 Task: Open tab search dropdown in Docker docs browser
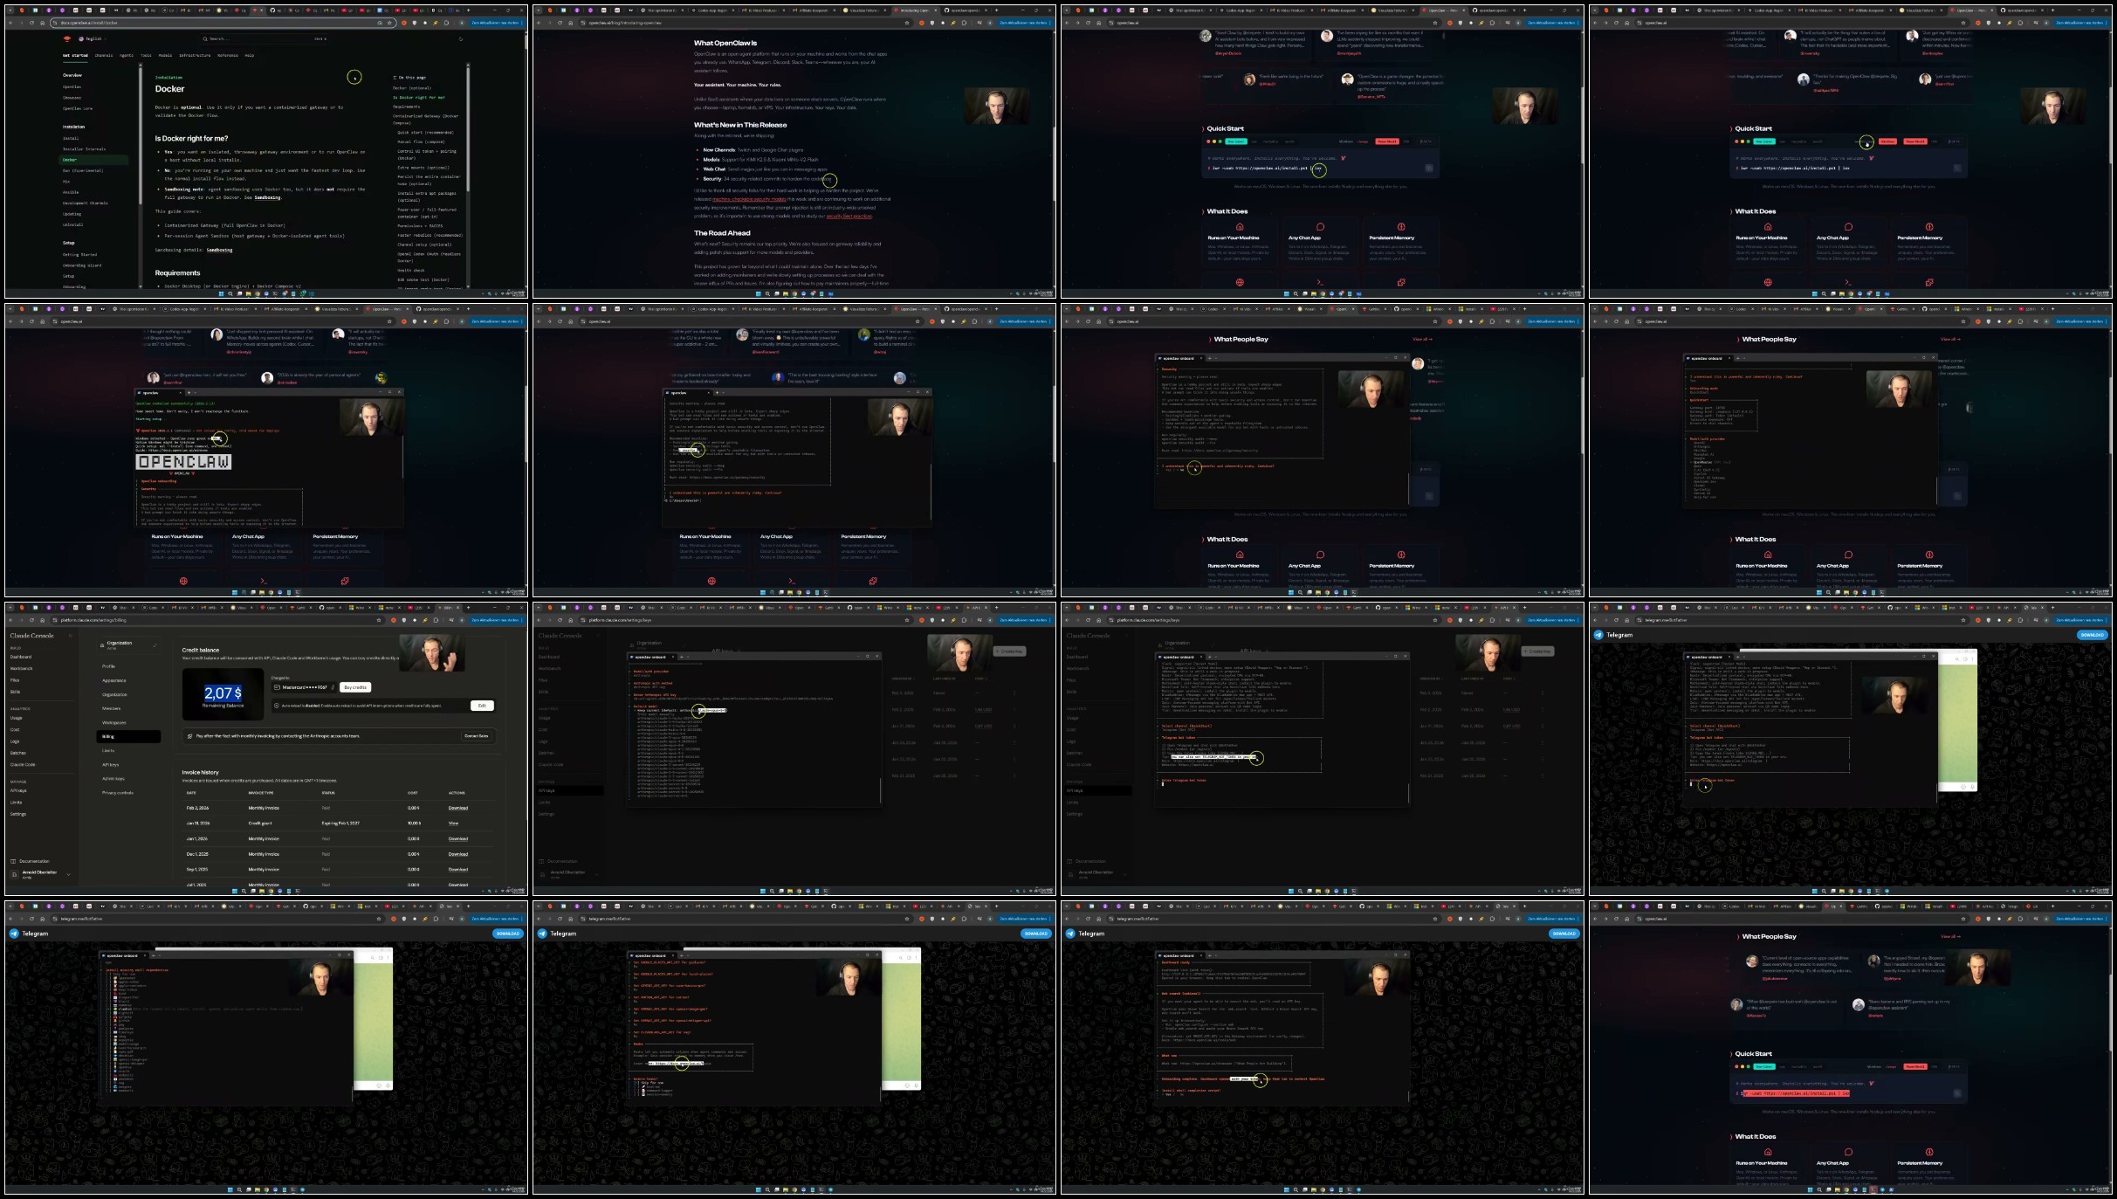pyautogui.click(x=10, y=10)
